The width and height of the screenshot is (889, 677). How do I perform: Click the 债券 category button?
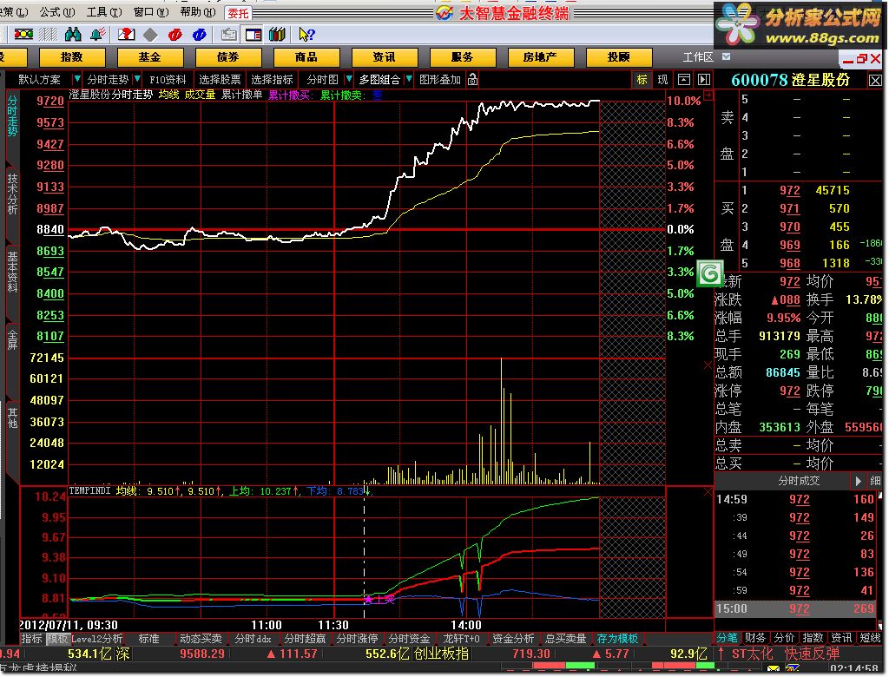pos(228,57)
